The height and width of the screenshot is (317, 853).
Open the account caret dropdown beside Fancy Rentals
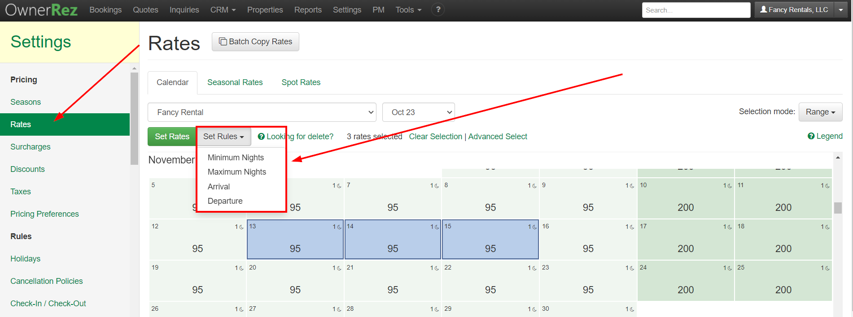[841, 10]
